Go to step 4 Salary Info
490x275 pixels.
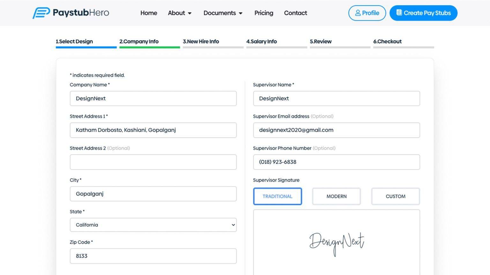click(261, 42)
